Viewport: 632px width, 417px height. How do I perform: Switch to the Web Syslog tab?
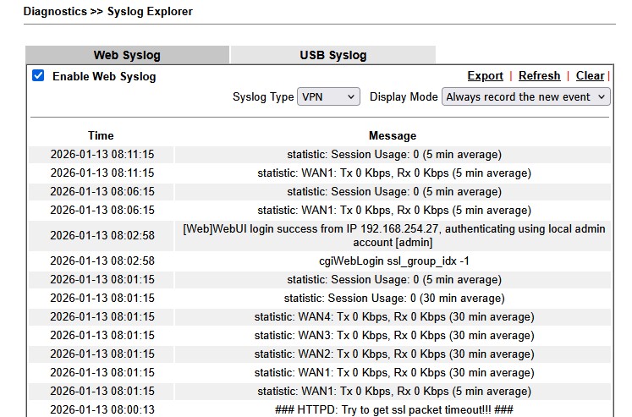(127, 55)
